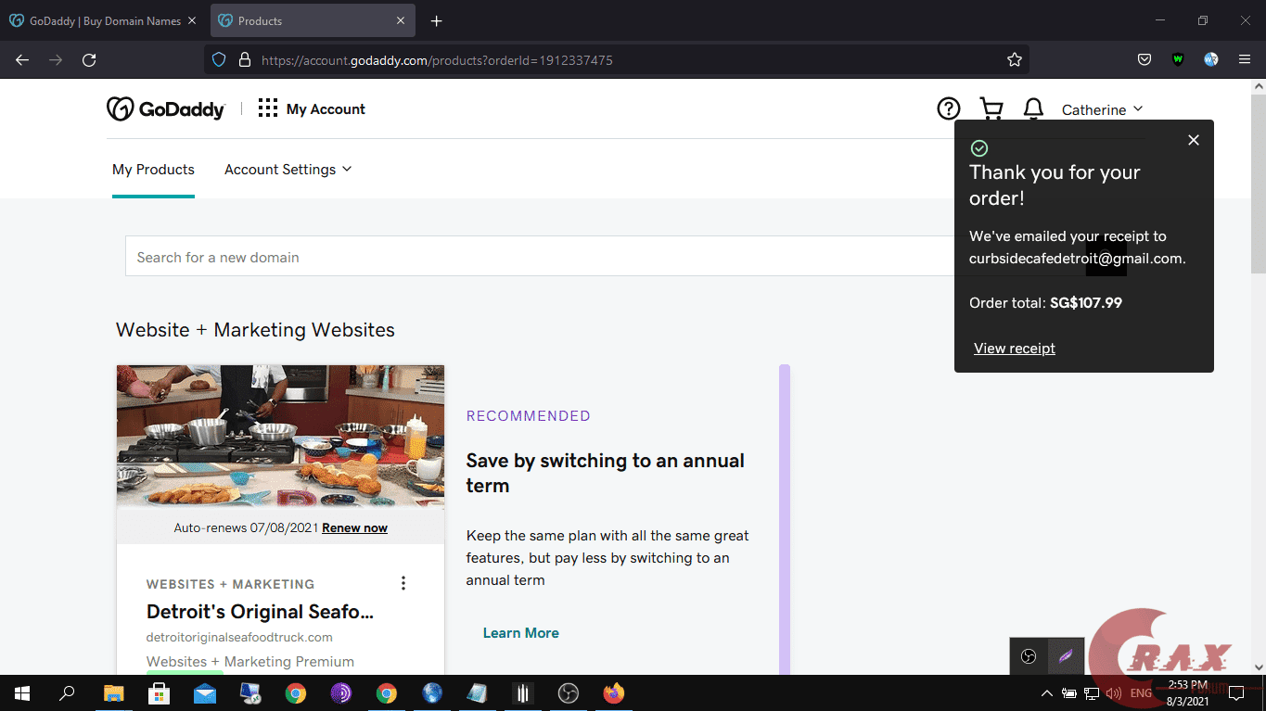Expand hidden icons in the system tray

click(1046, 692)
